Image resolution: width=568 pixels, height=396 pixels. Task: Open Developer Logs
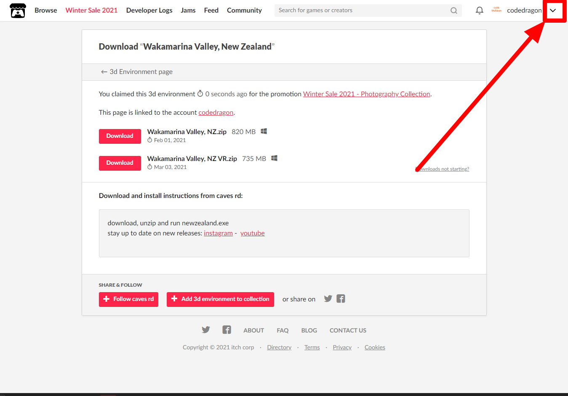tap(149, 11)
